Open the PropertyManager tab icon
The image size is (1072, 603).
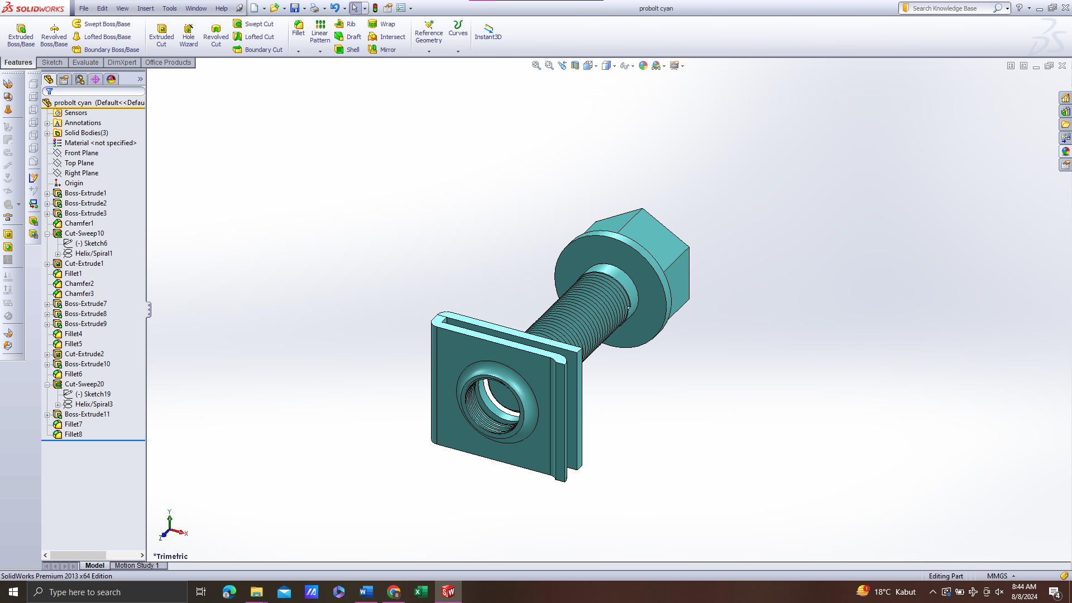(x=64, y=79)
